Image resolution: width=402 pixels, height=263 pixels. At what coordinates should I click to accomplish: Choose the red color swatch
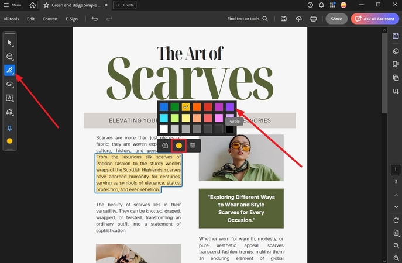point(208,107)
